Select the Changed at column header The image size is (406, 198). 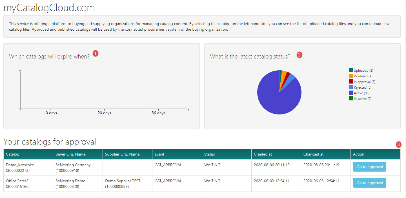click(x=313, y=154)
